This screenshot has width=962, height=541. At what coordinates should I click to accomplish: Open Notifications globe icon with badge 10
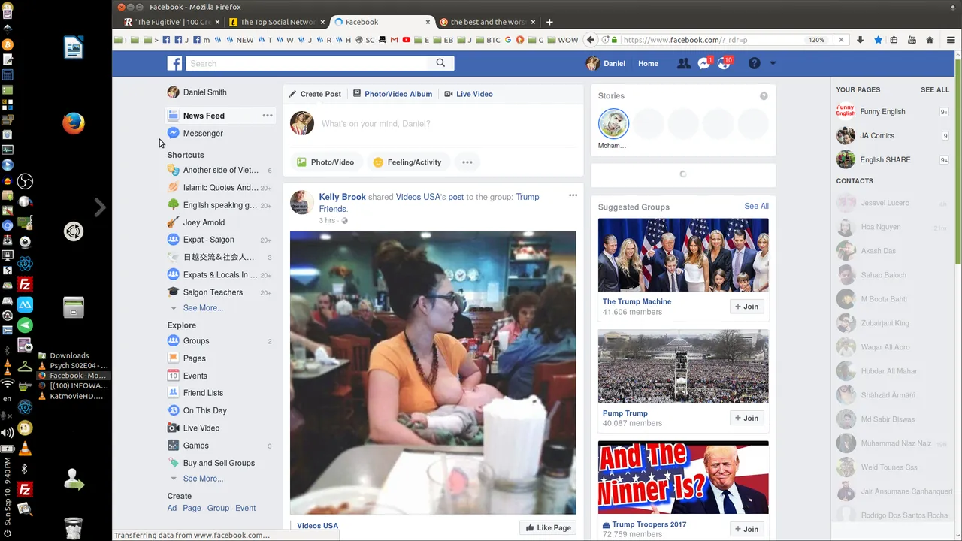tap(725, 64)
